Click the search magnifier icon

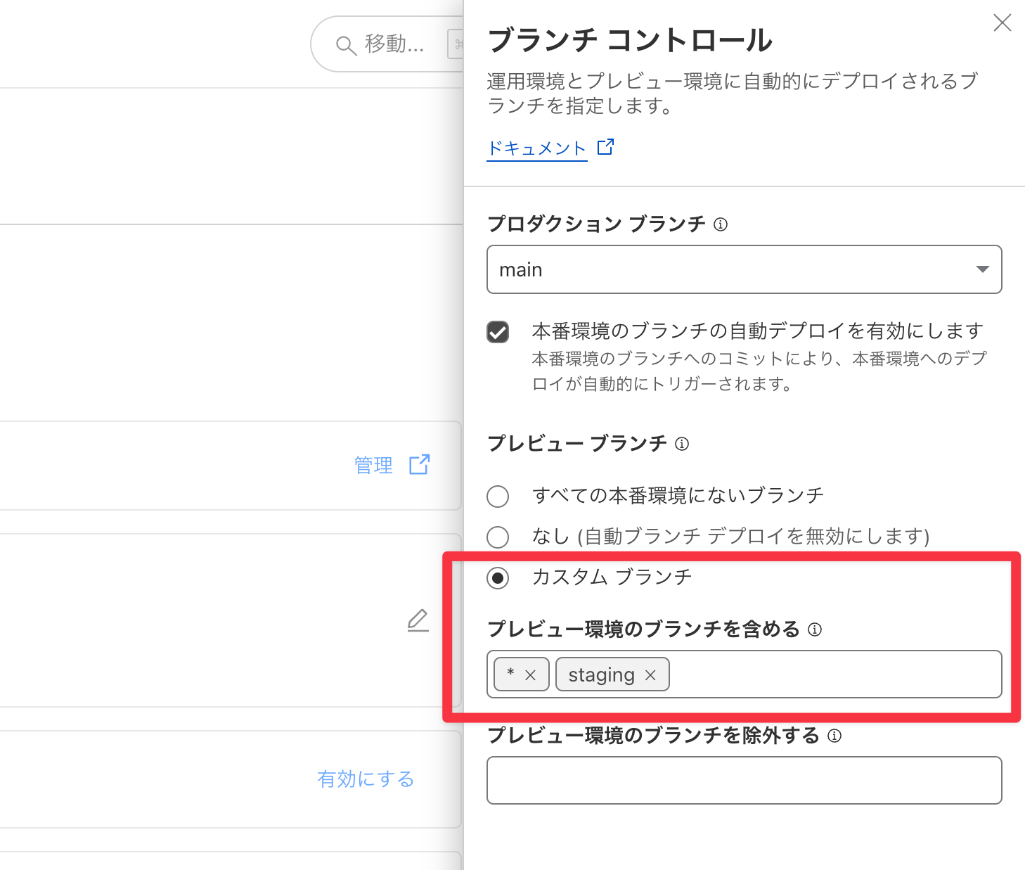345,46
